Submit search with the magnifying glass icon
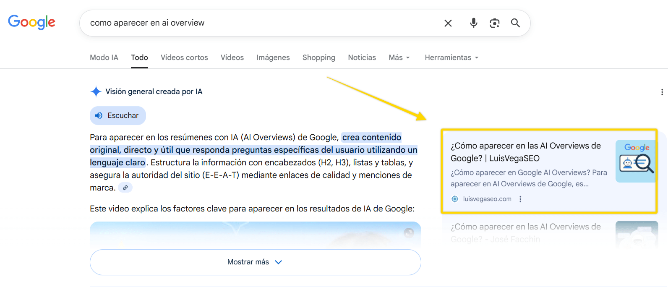This screenshot has width=668, height=300. tap(515, 23)
